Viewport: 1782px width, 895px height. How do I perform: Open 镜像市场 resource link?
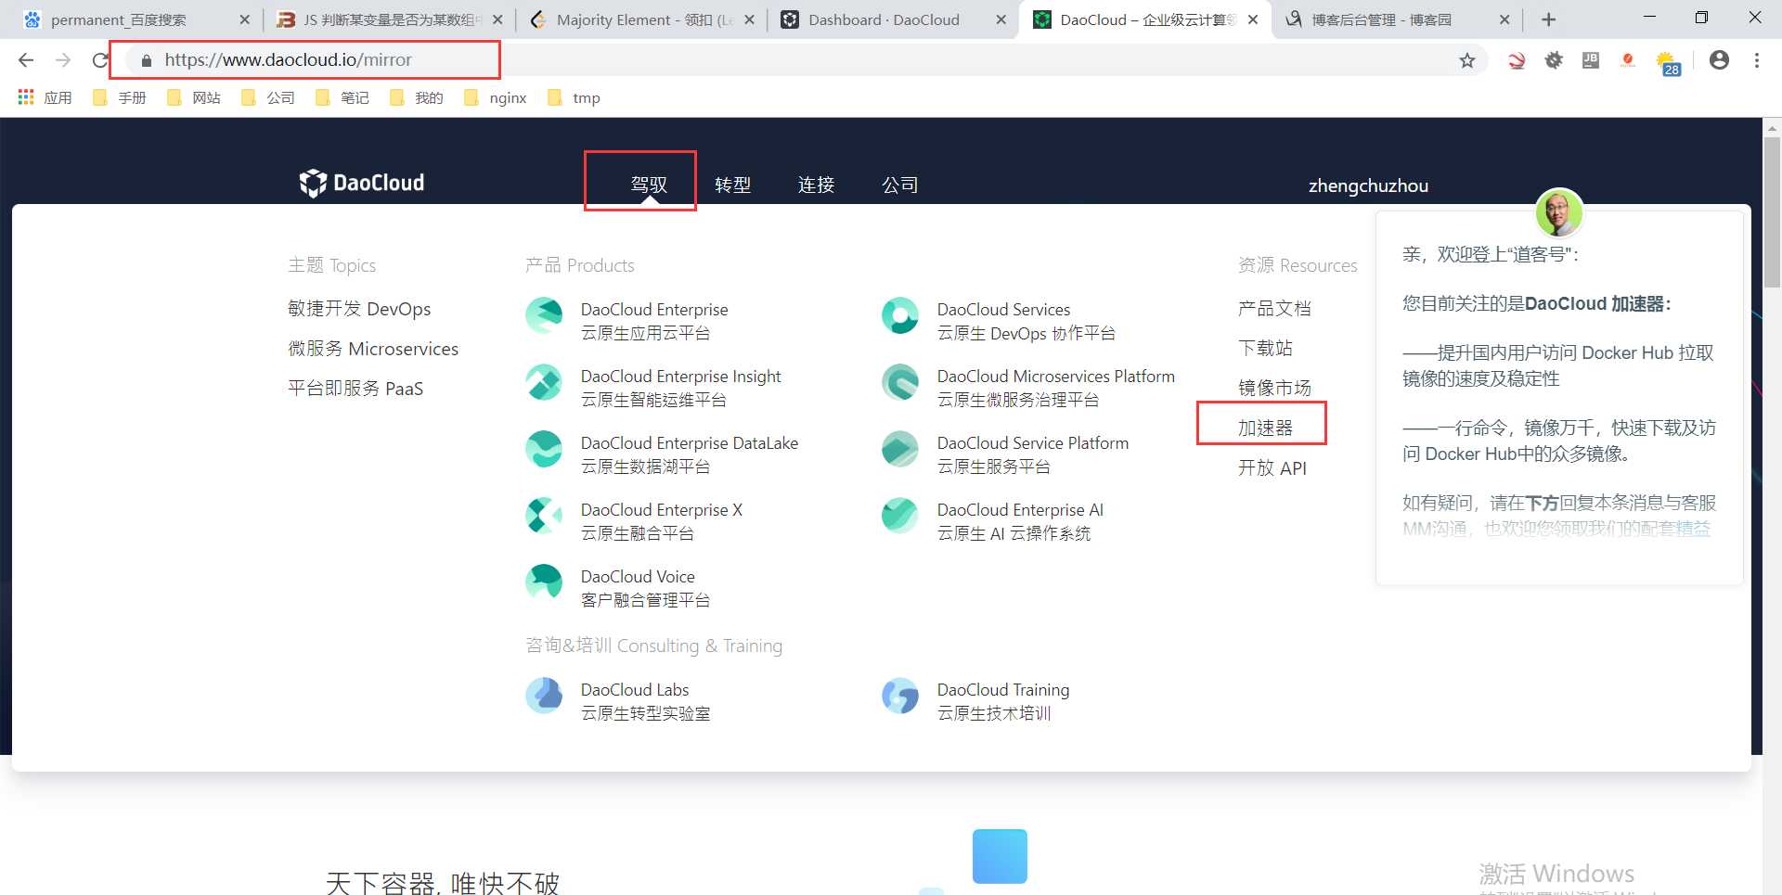tap(1274, 389)
